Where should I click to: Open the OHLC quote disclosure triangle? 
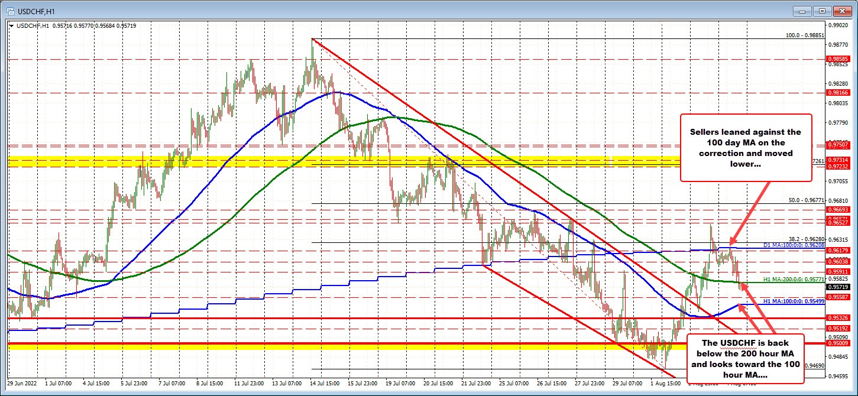(12, 26)
